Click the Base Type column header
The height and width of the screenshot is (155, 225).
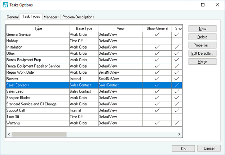(x=84, y=28)
